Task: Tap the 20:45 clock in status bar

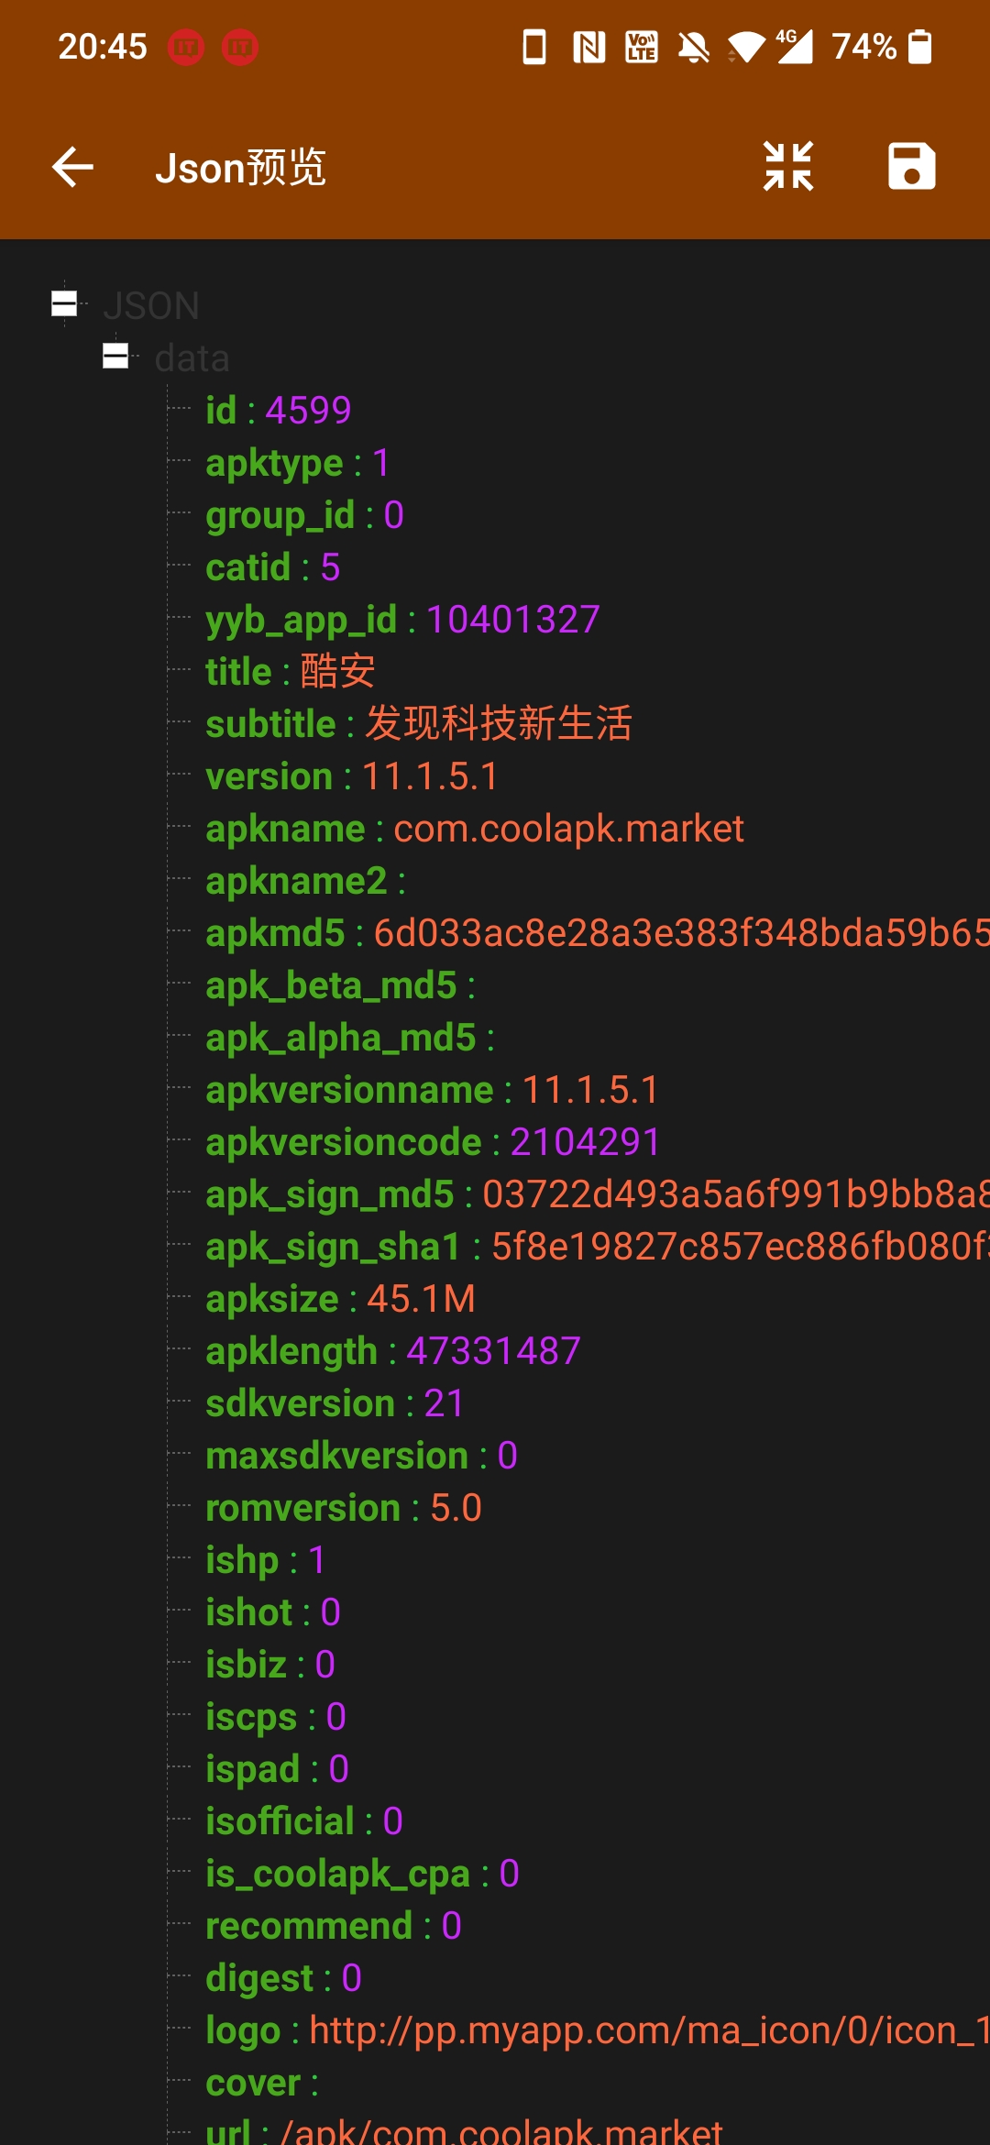Action: (103, 47)
